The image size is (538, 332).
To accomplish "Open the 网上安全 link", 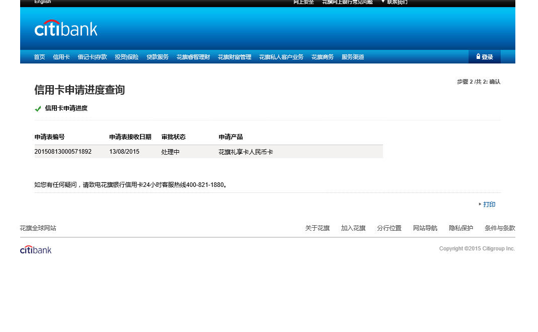I will [x=303, y=2].
